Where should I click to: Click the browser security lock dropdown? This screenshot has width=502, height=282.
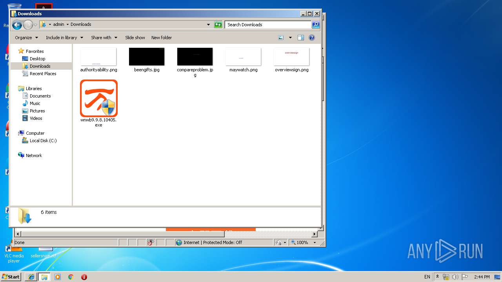pos(281,242)
